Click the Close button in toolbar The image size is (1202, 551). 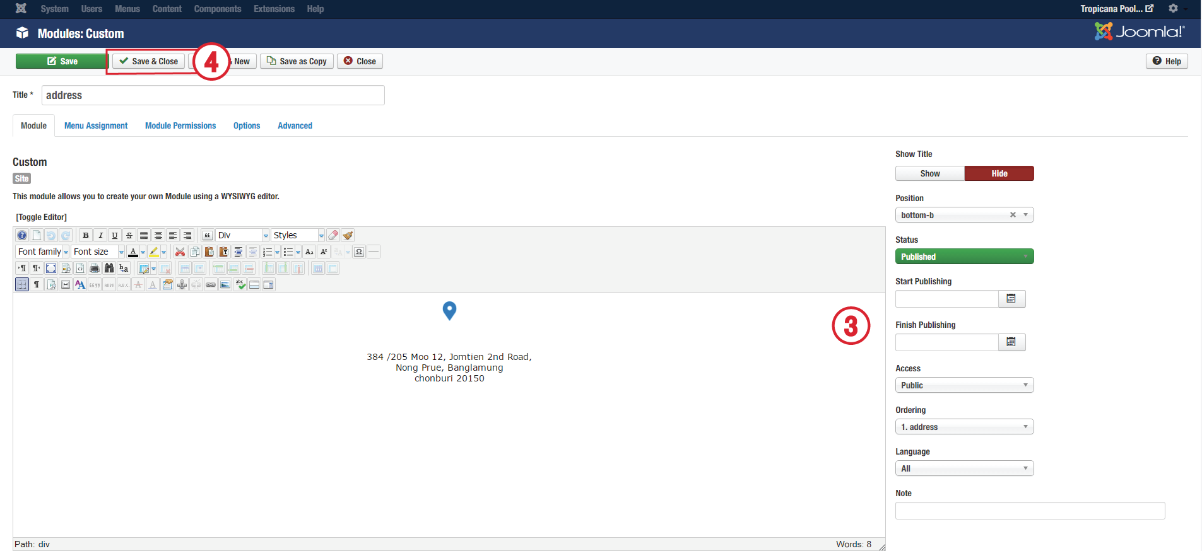360,61
